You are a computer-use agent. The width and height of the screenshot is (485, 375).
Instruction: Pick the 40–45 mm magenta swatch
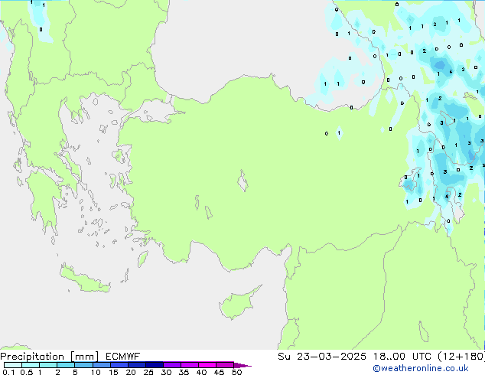(x=207, y=365)
